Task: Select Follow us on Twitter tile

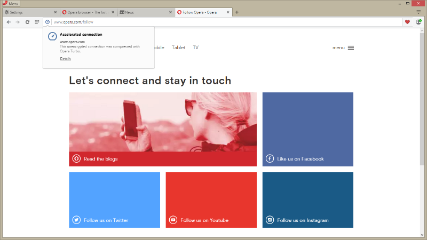Action: 114,199
